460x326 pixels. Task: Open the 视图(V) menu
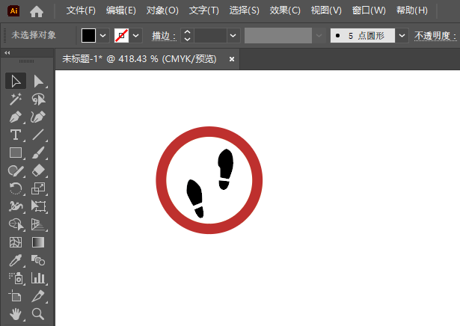(x=326, y=11)
